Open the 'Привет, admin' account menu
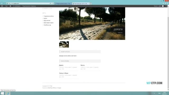 pos(158,6)
